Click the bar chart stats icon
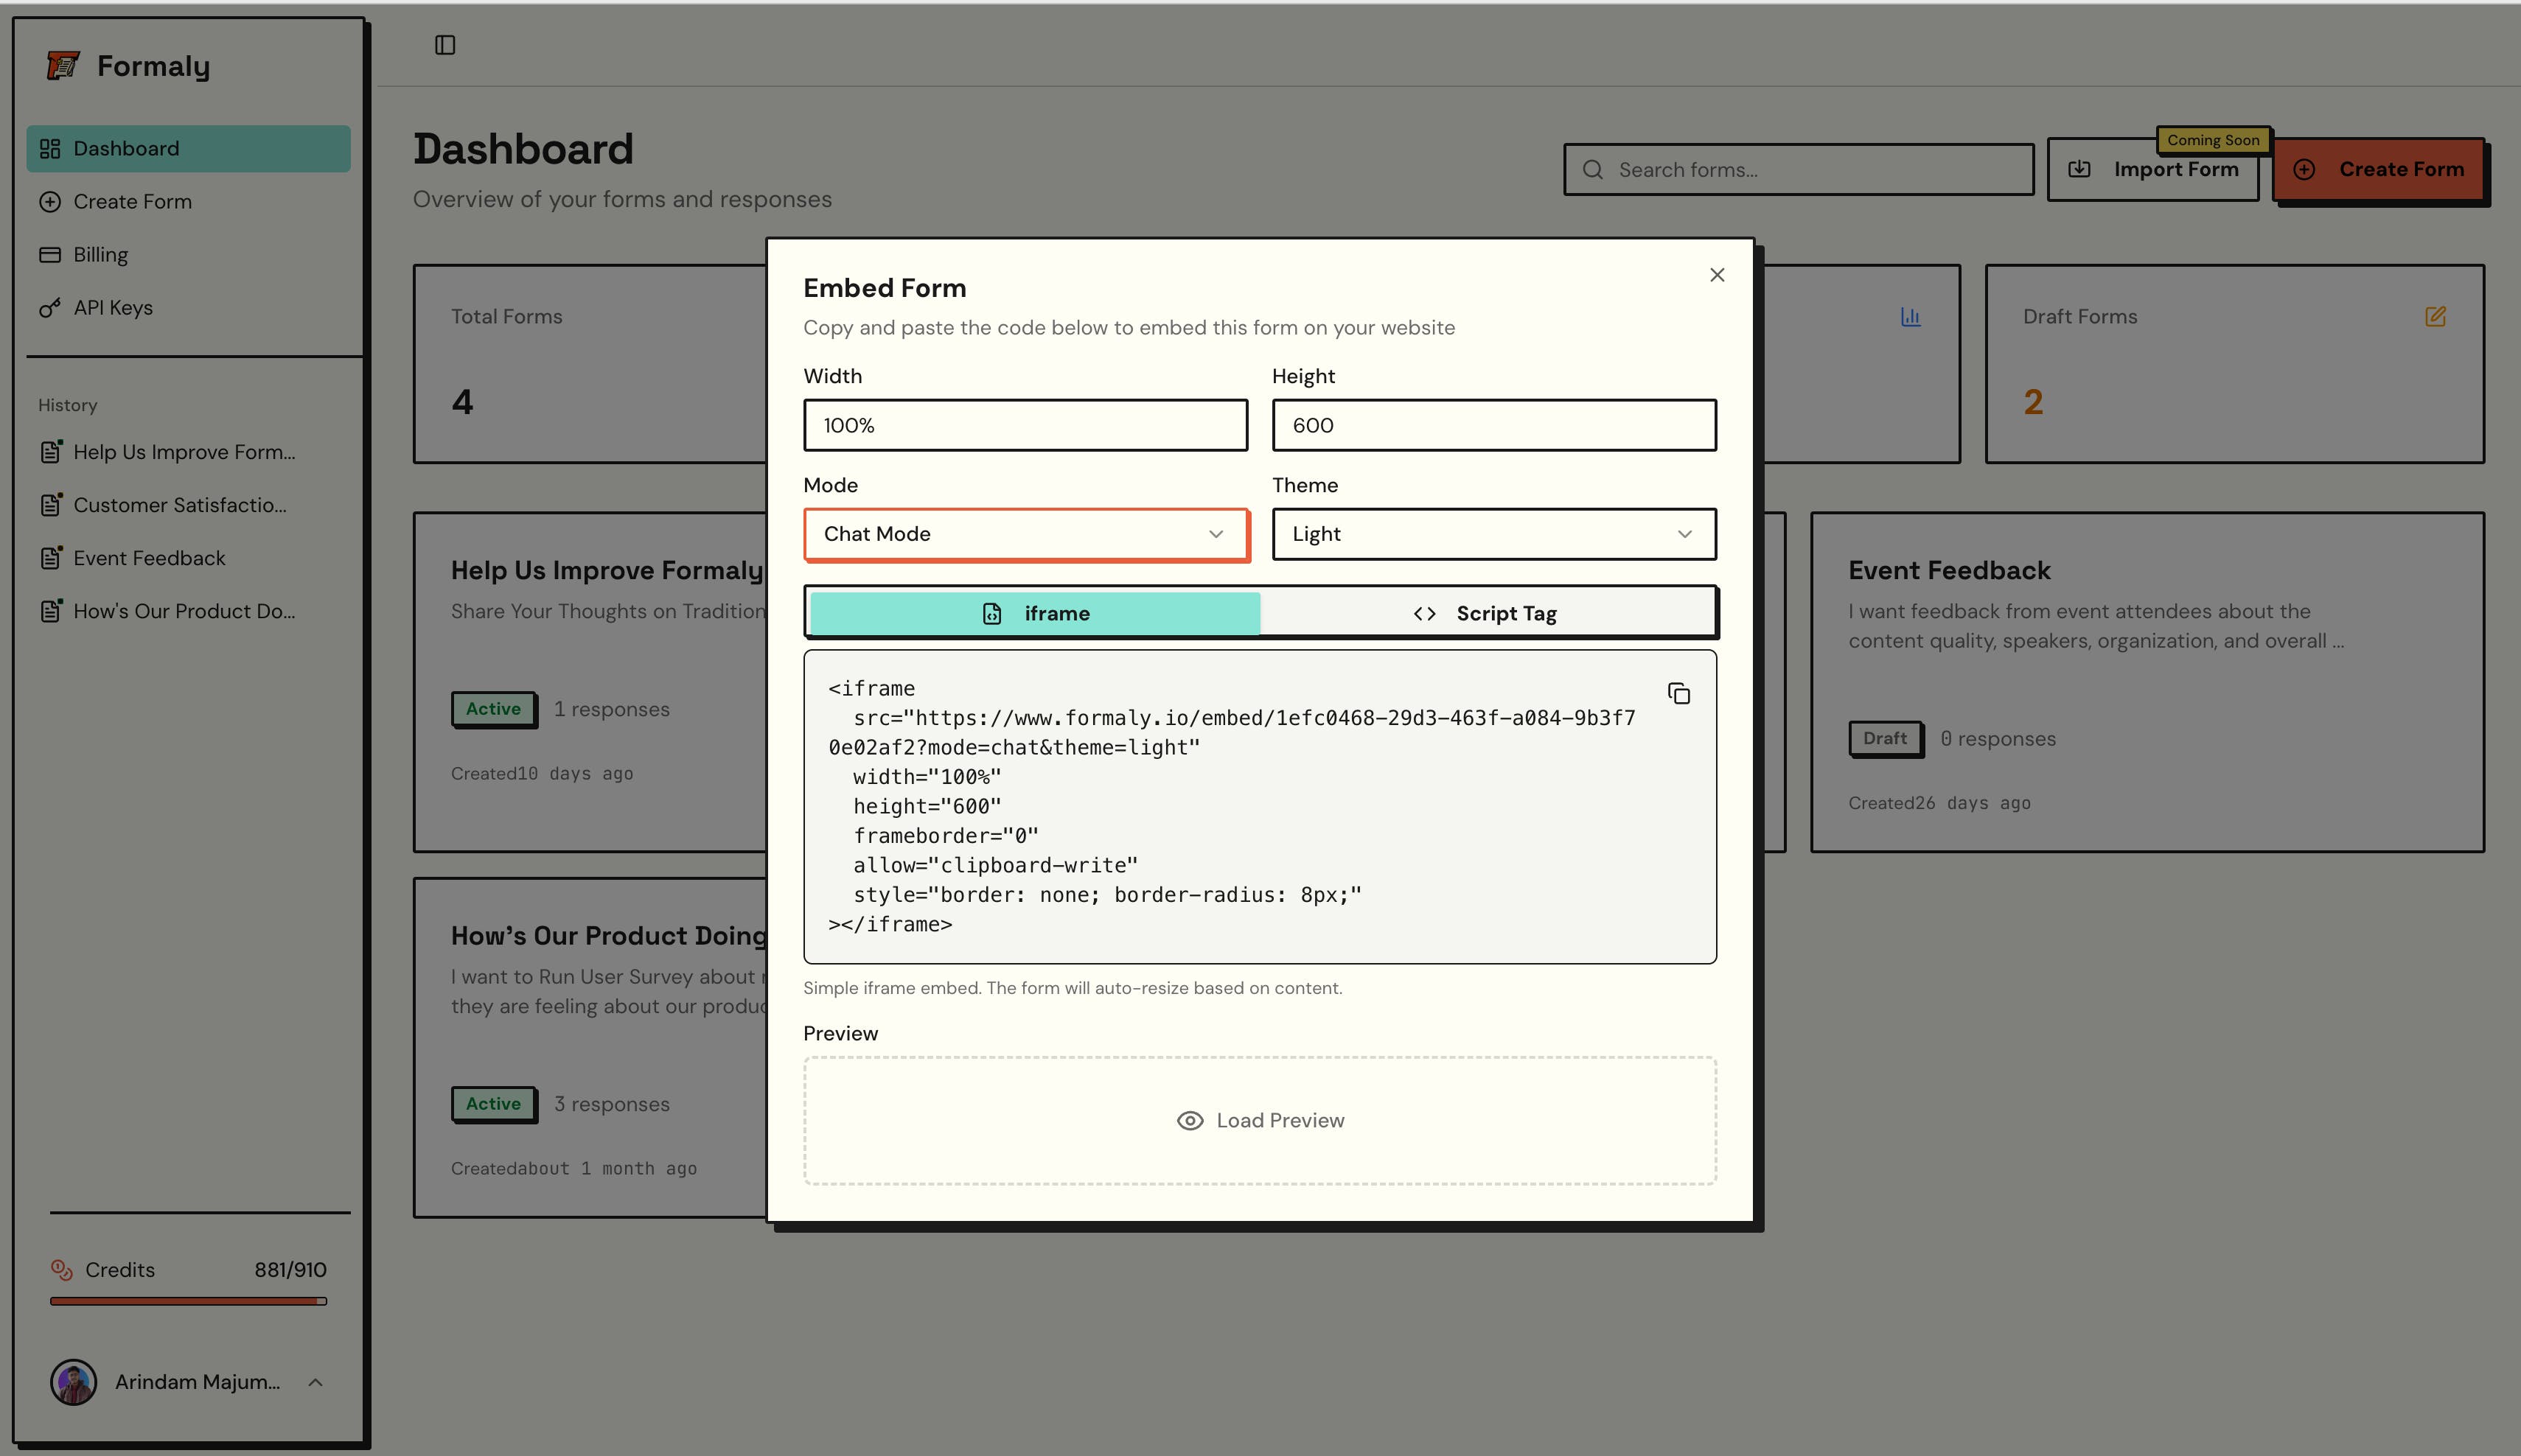Screen dimensions: 2521x1456 point(1910,317)
